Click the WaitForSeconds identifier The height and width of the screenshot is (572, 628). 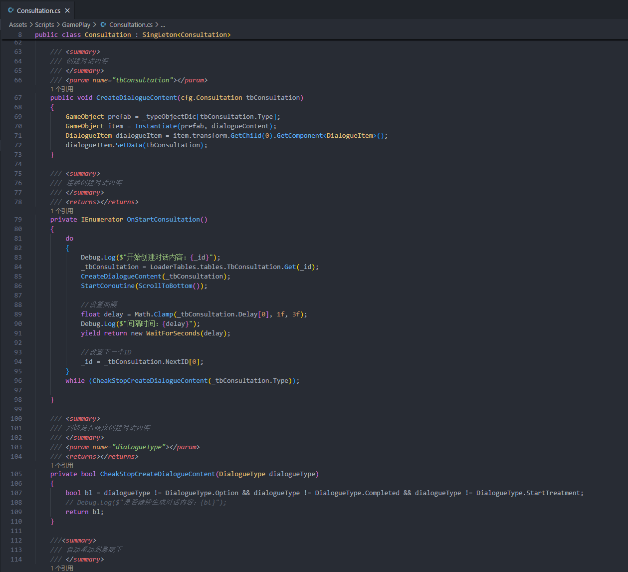point(173,333)
